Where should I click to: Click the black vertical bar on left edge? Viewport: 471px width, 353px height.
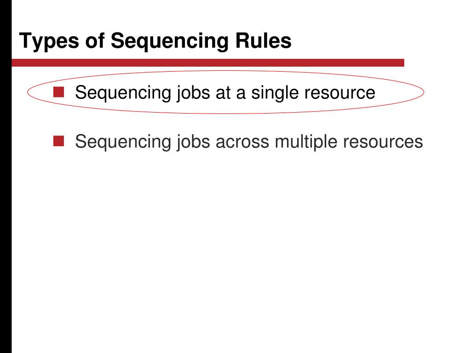pyautogui.click(x=6, y=176)
